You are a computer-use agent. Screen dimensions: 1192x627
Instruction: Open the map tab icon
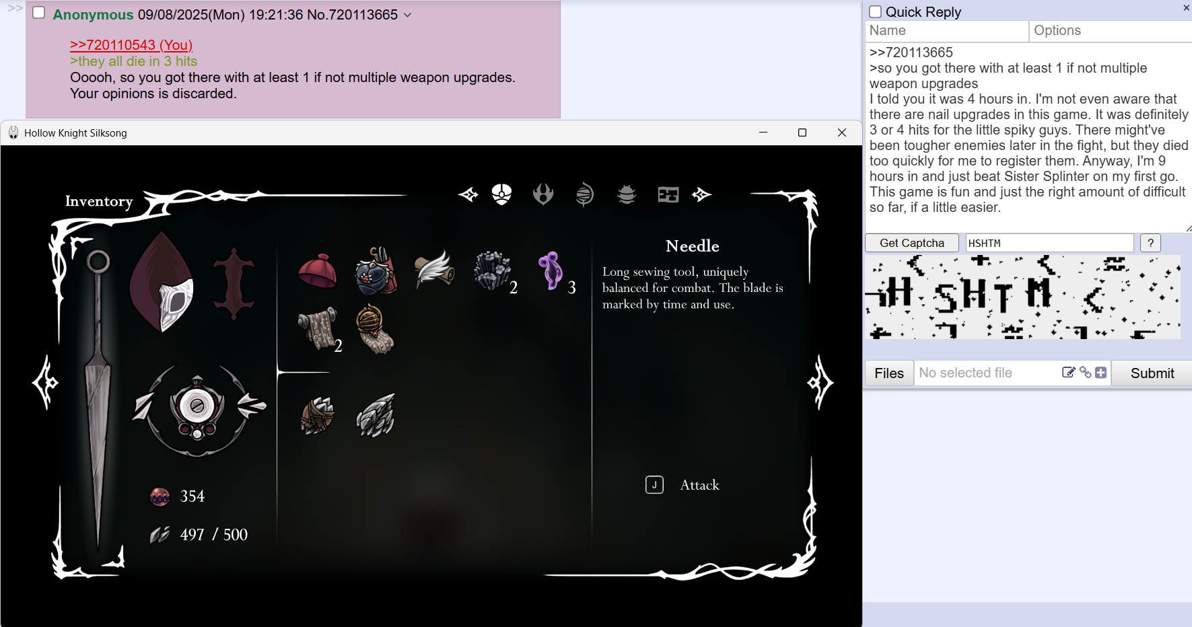[x=668, y=195]
